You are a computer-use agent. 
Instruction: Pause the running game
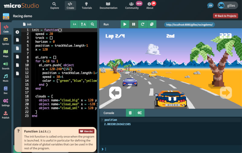pos(133,24)
